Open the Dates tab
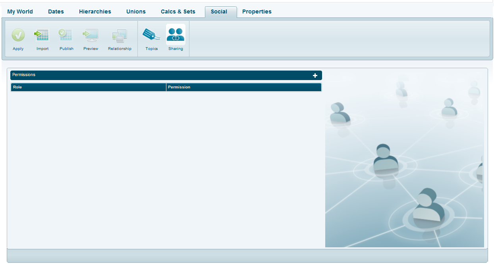Image resolution: width=494 pixels, height=264 pixels. pyautogui.click(x=56, y=11)
